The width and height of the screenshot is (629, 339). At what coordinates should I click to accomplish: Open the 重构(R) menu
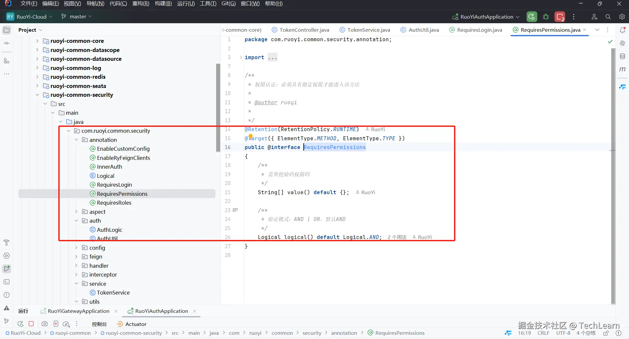pos(141,4)
